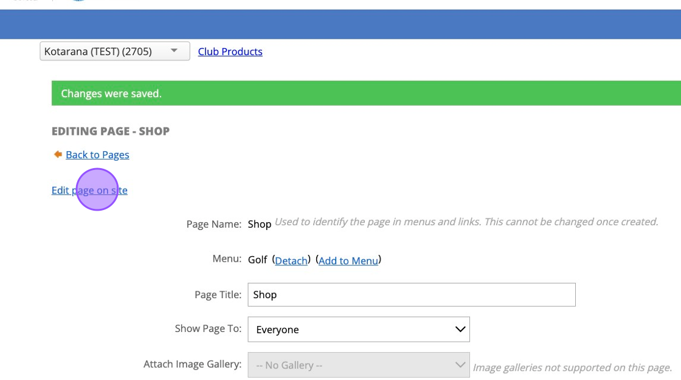Click the orange back arrow icon

tap(58, 154)
